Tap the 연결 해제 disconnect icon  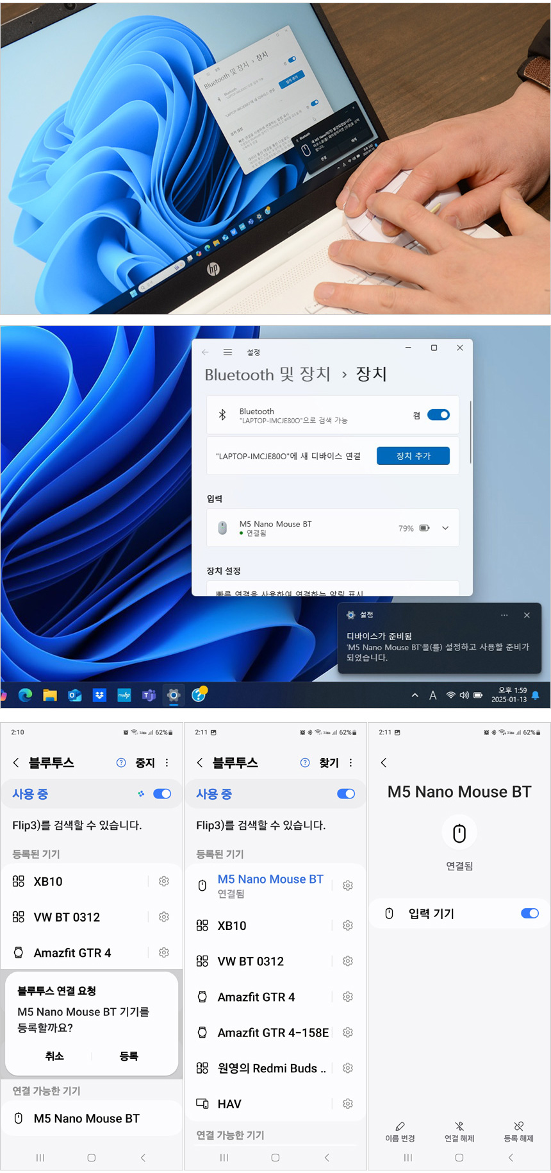[x=459, y=1127]
